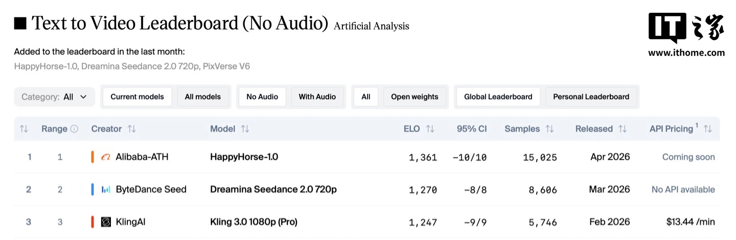Open HappyHorse-1.0 model link
Image resolution: width=736 pixels, height=240 pixels.
[244, 157]
